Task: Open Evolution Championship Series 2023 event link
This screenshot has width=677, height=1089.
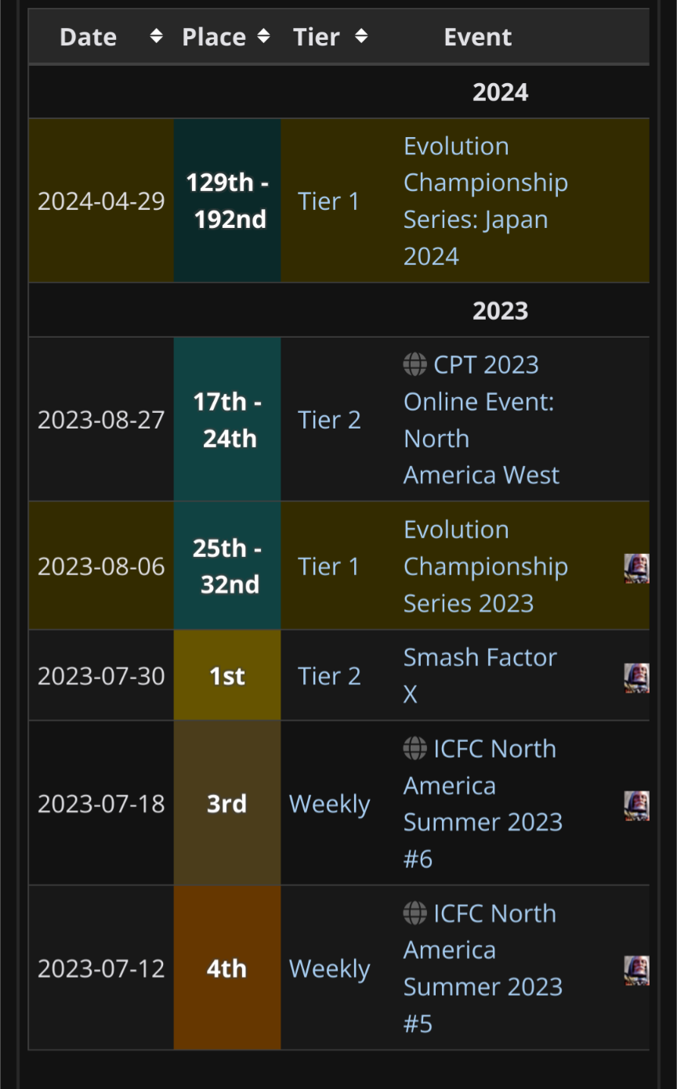Action: click(486, 566)
